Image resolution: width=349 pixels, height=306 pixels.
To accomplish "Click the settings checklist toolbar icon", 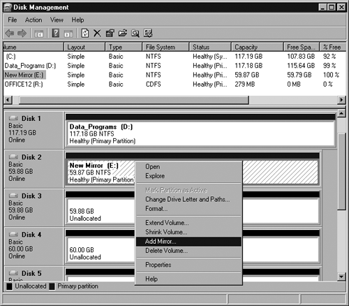I will 148,34.
